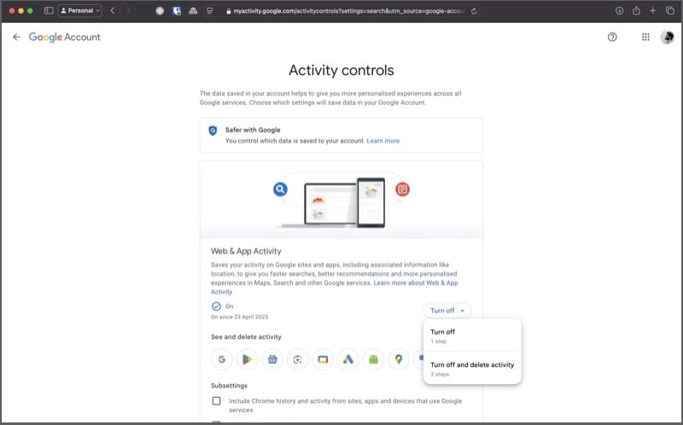Open Google Ads activity icon
This screenshot has width=683, height=425.
(347, 359)
